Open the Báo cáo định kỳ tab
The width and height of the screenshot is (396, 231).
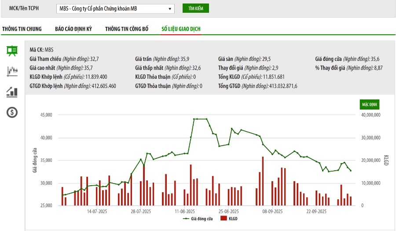tap(73, 29)
